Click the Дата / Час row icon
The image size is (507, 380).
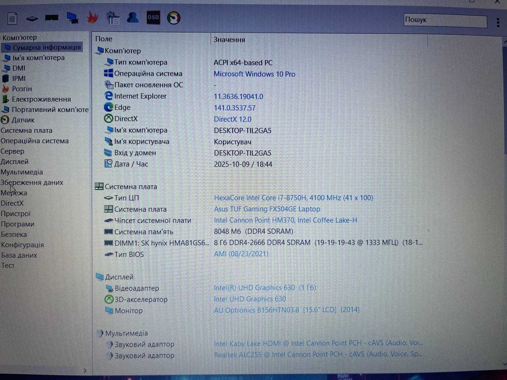pyautogui.click(x=108, y=163)
